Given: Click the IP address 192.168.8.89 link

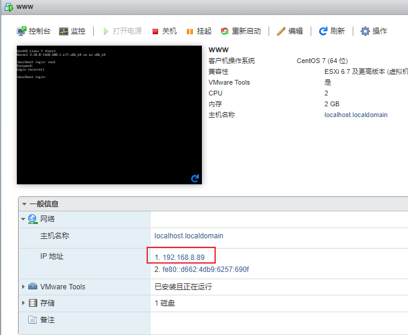Looking at the screenshot, I should coord(183,258).
